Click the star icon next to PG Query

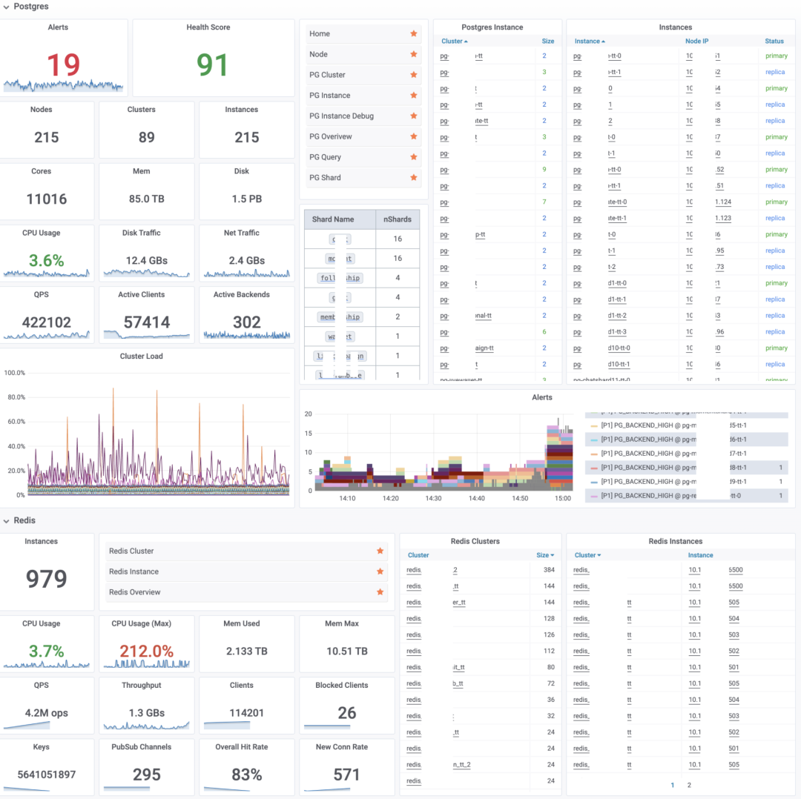tap(414, 157)
